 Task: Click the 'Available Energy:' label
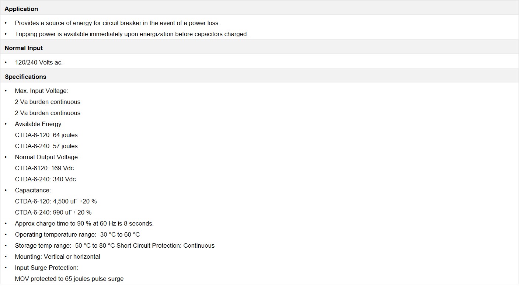pos(39,124)
